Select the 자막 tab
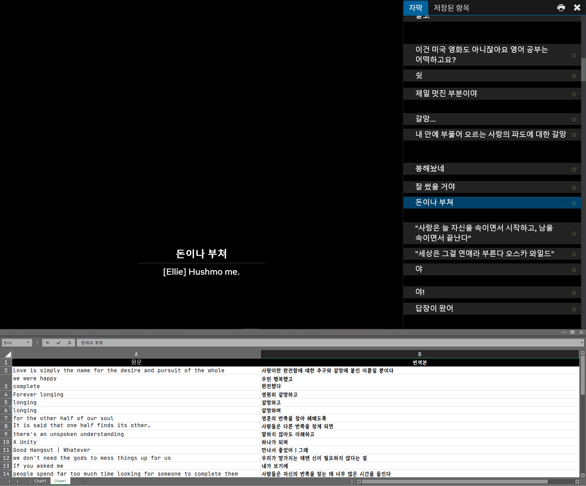 click(415, 8)
